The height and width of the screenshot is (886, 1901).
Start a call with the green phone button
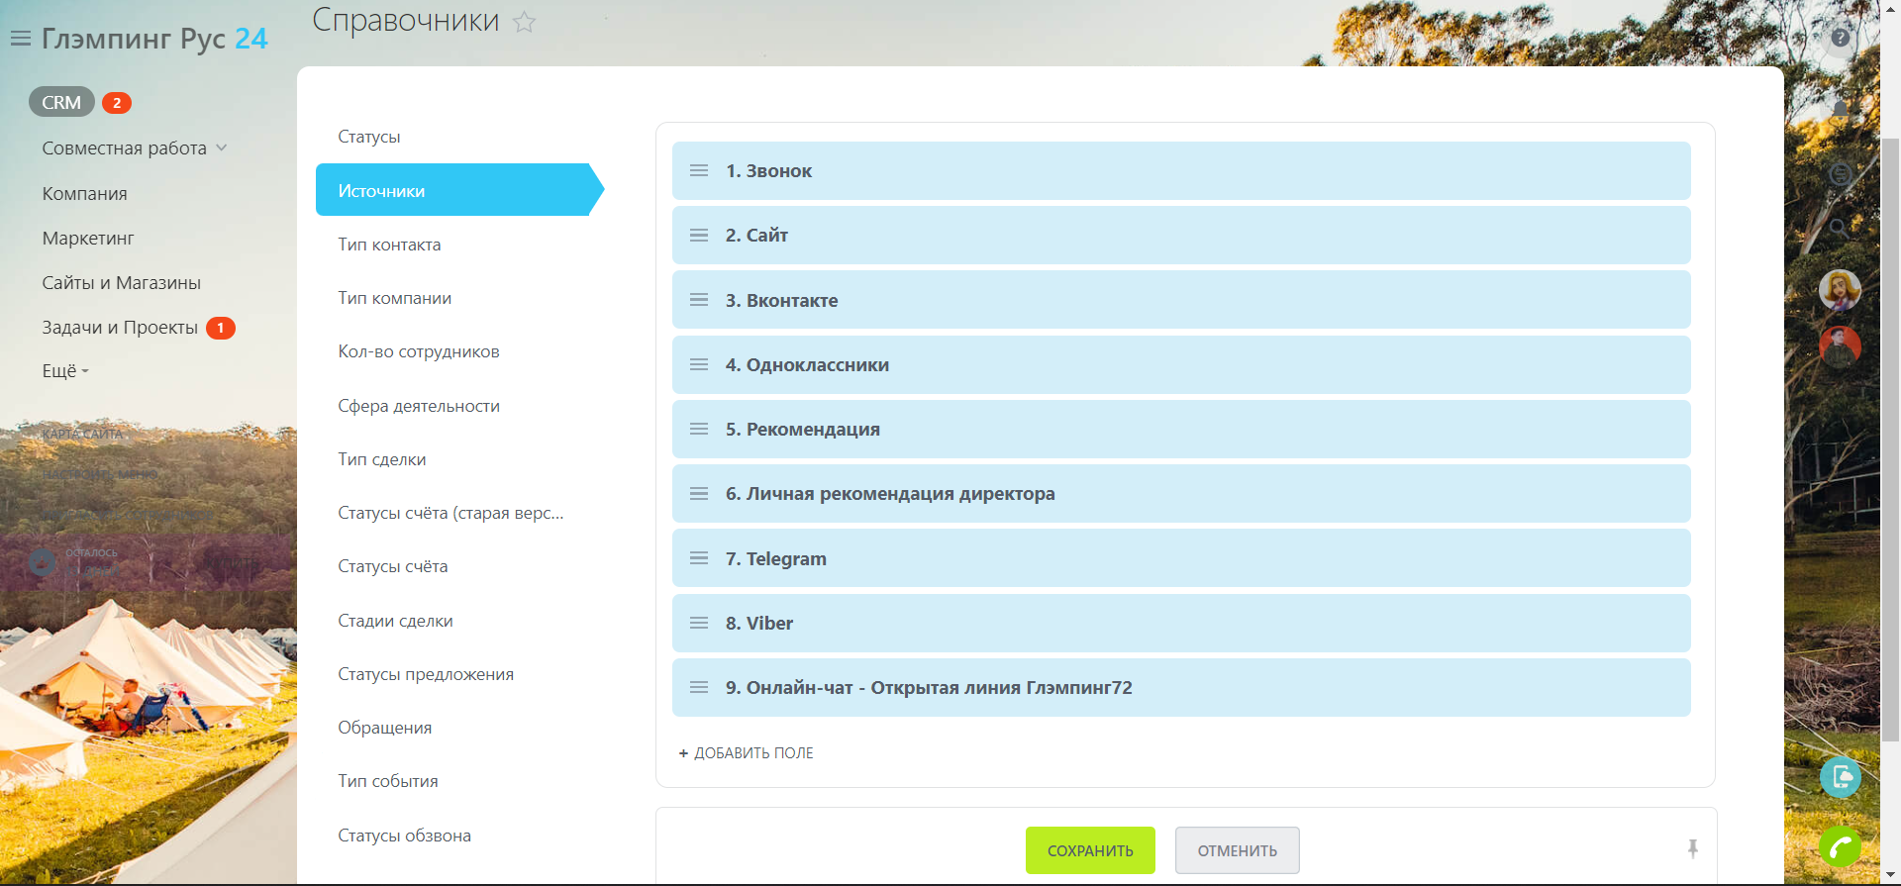1841,846
